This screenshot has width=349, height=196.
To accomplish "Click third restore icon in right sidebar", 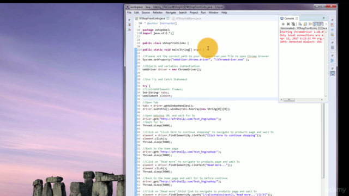I will [332, 56].
